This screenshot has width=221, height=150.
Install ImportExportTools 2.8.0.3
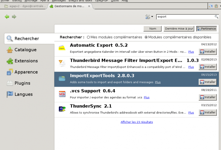(x=208, y=82)
